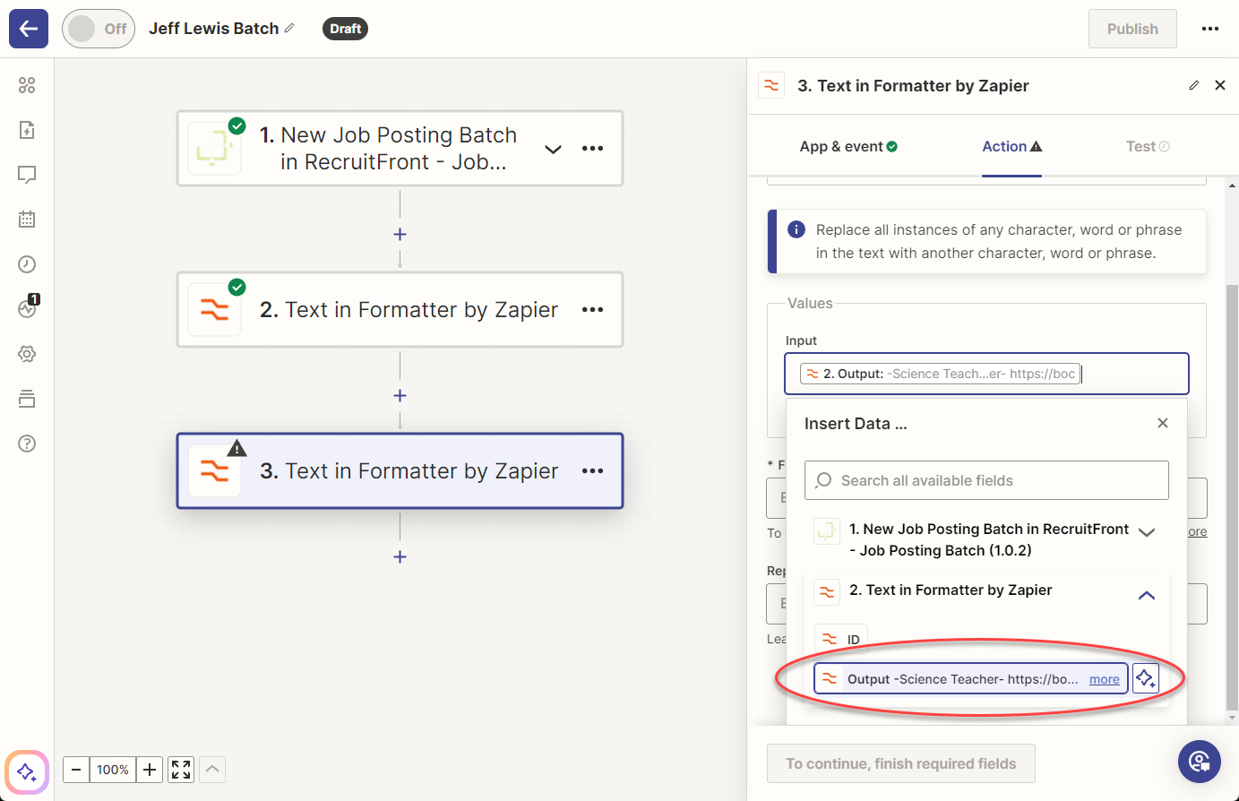Click the Publish button
This screenshot has width=1239, height=801.
(1132, 29)
